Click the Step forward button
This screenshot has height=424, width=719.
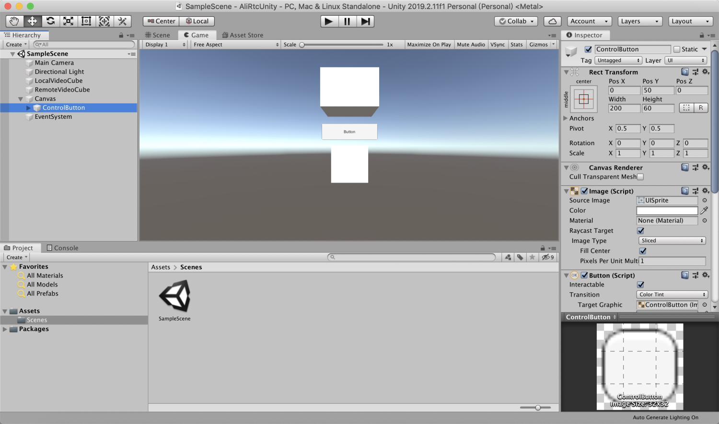[365, 21]
